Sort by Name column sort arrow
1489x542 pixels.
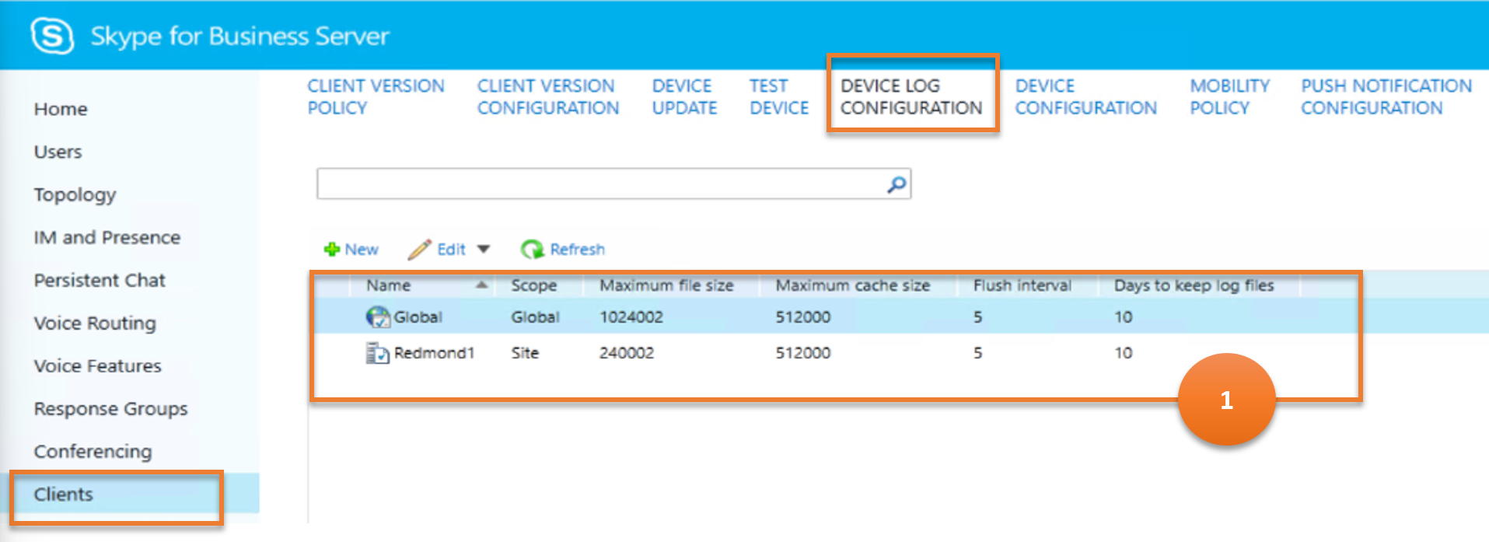(x=482, y=285)
